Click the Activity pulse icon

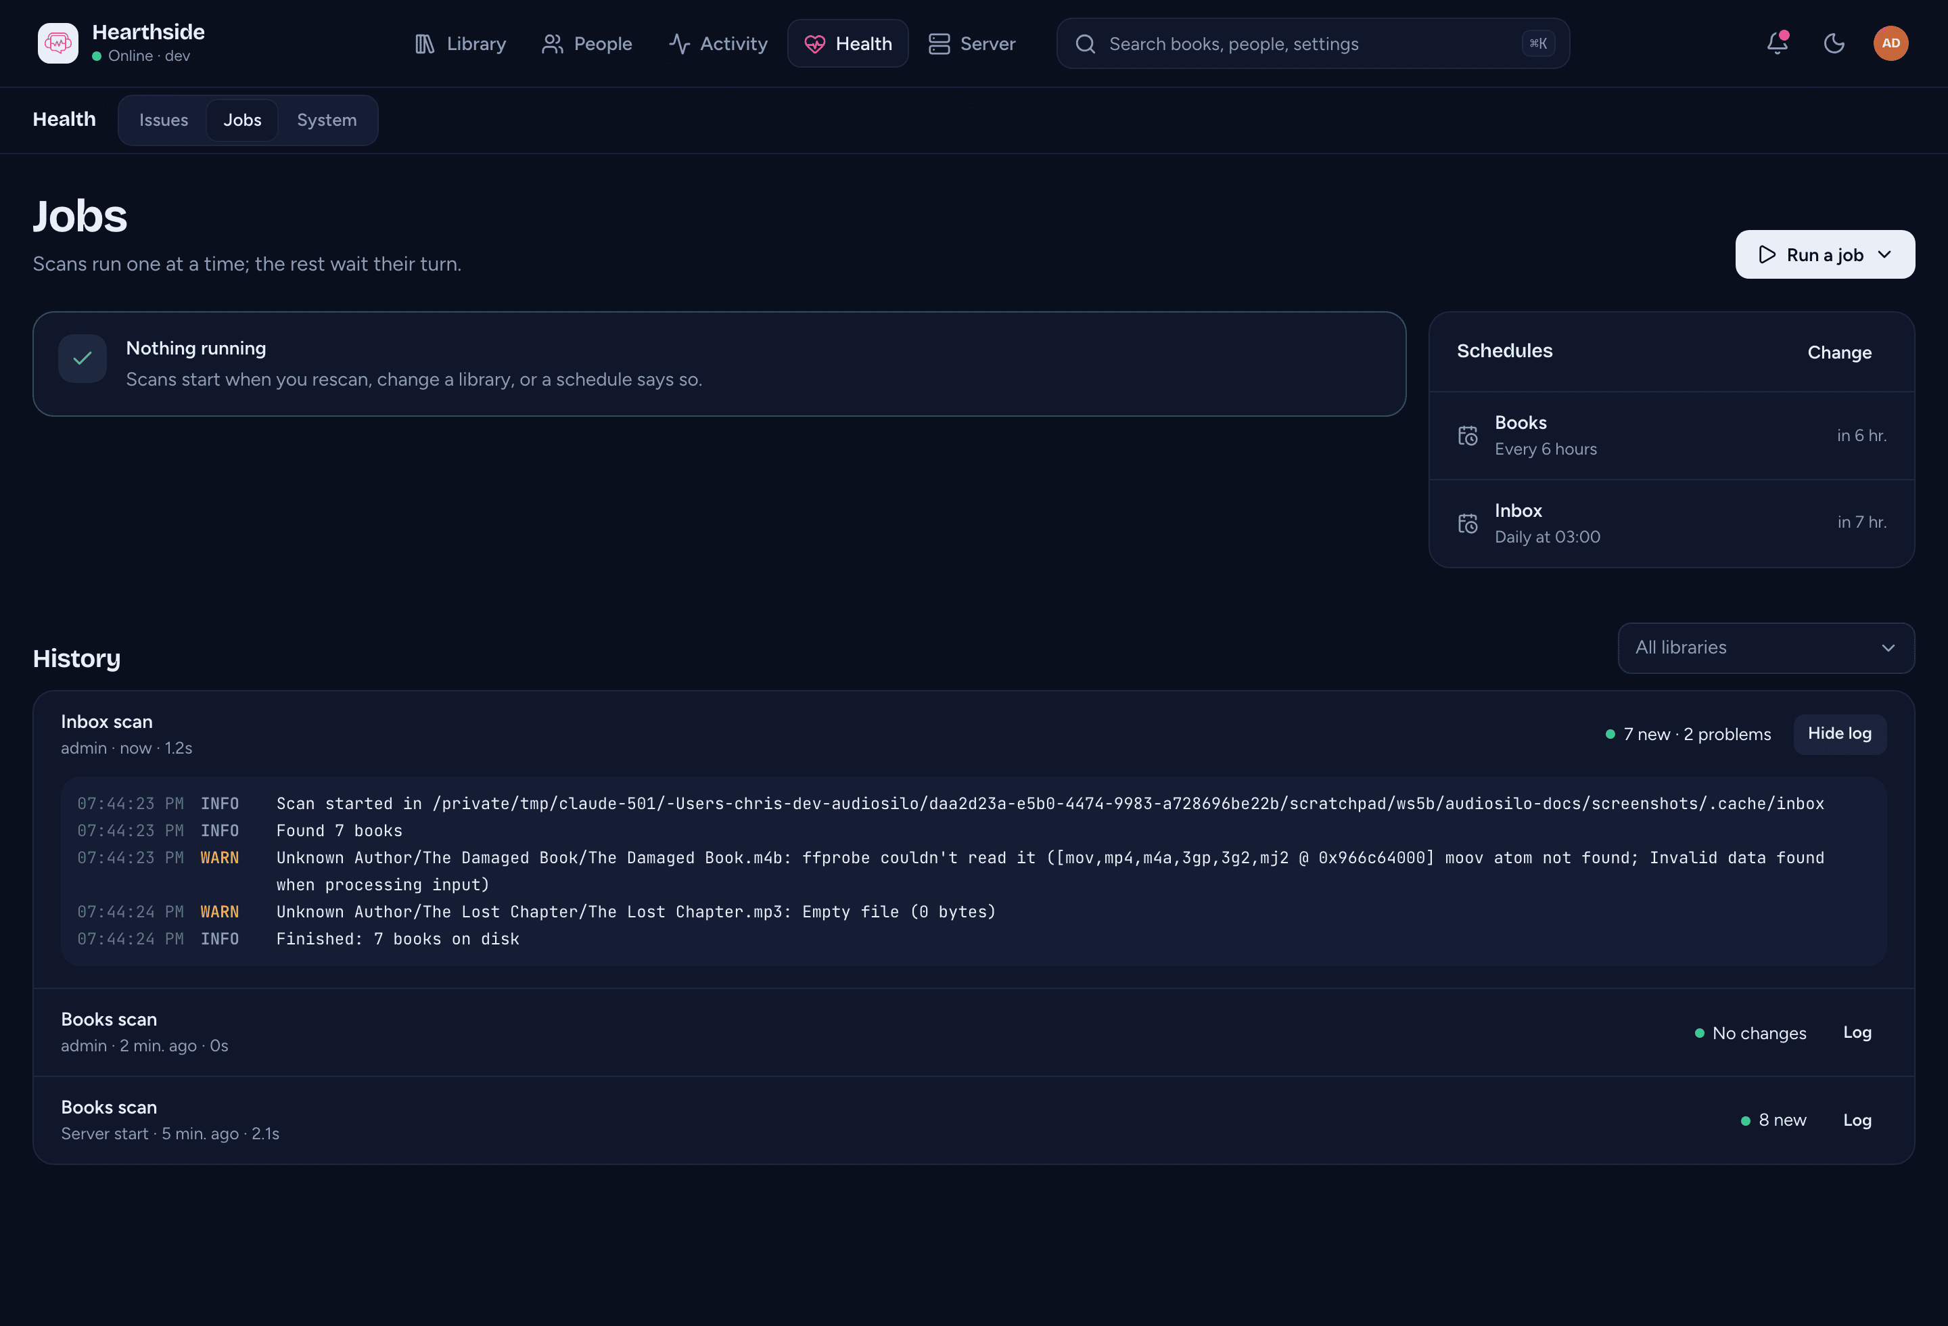(x=679, y=43)
